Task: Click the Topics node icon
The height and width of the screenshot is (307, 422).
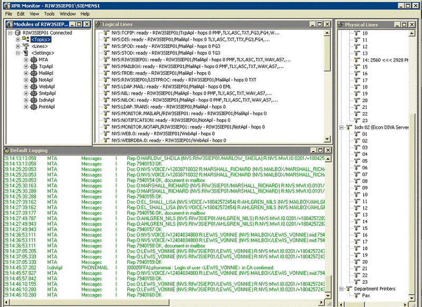Action: pos(25,39)
